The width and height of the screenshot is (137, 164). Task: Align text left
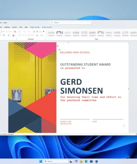click(x=20, y=35)
